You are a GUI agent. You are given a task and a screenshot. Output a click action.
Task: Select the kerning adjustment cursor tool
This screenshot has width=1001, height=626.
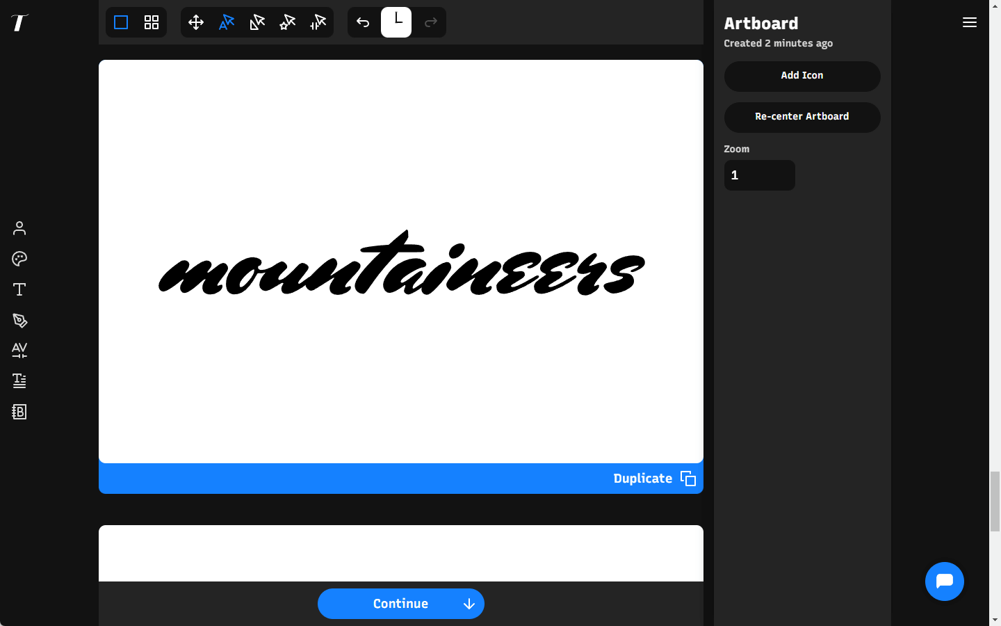[318, 22]
